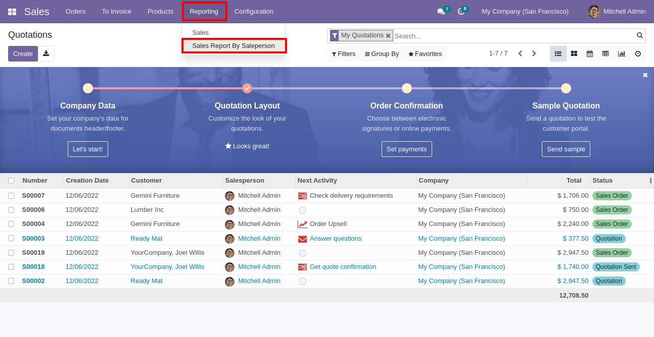Close the onboarding banner

click(x=645, y=75)
